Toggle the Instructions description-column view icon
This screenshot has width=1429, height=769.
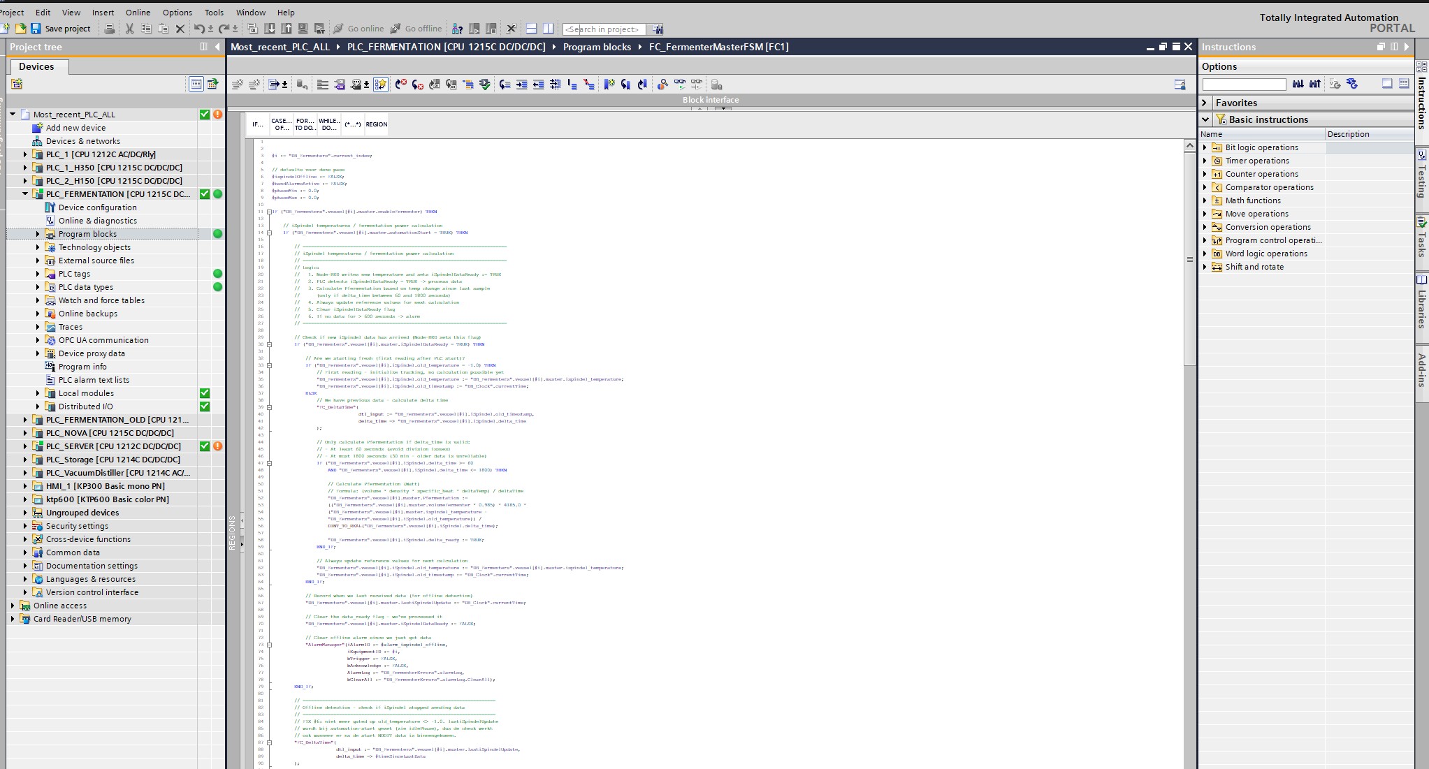pyautogui.click(x=1404, y=84)
